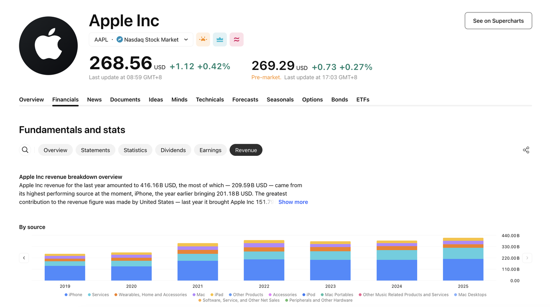Open the fundamentals search magnifier icon
The image size is (550, 307).
pyautogui.click(x=25, y=150)
